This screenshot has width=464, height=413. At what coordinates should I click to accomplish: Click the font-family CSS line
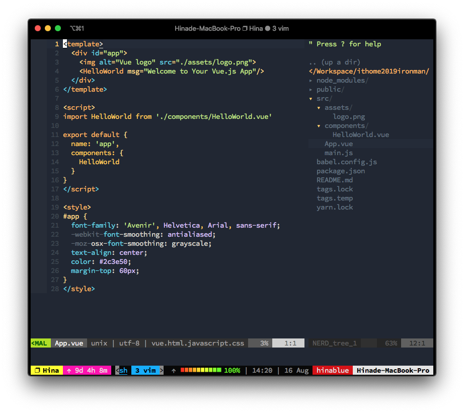click(176, 225)
